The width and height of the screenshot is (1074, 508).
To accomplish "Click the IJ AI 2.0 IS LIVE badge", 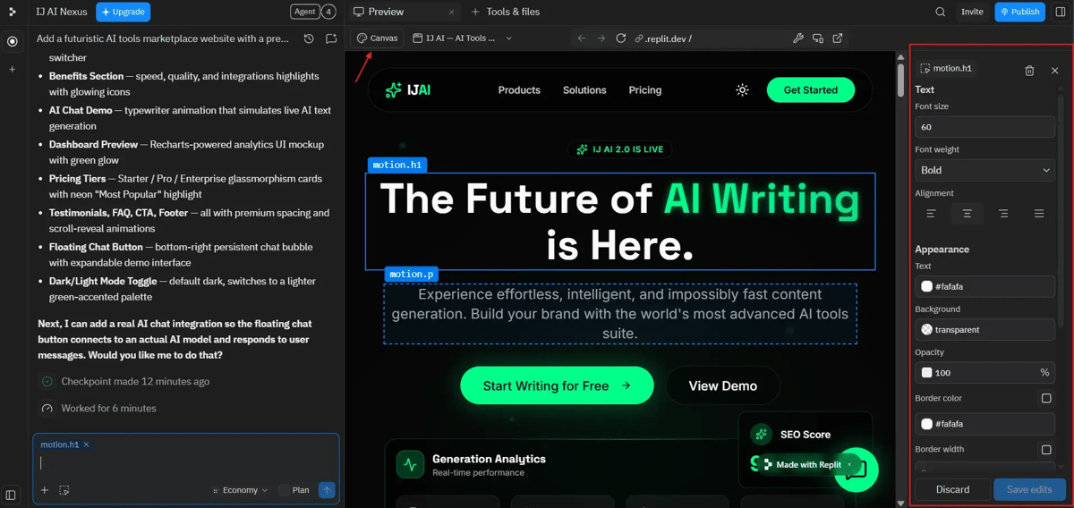I will [x=620, y=149].
